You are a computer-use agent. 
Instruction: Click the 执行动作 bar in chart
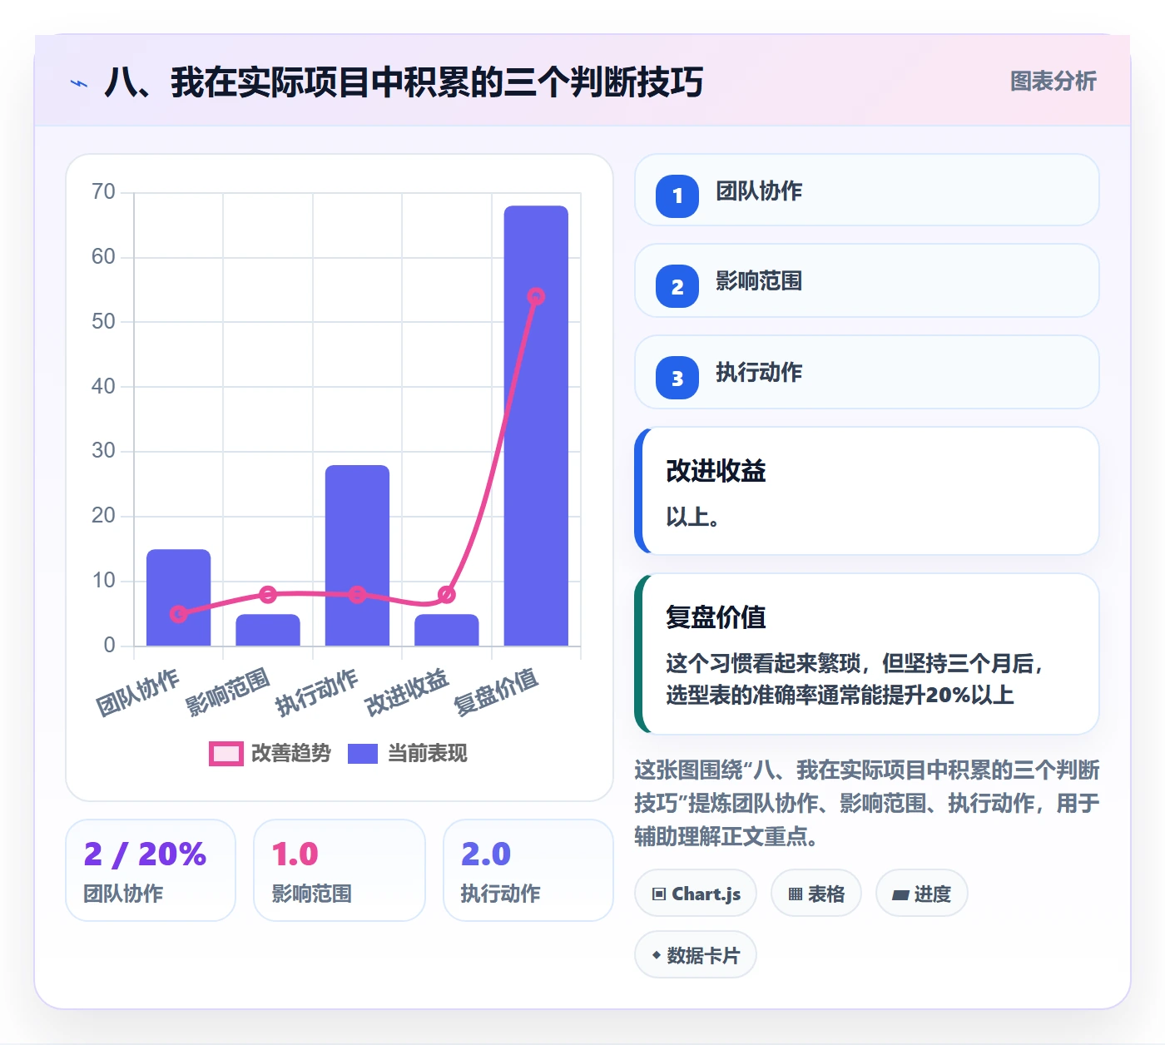pos(357,555)
